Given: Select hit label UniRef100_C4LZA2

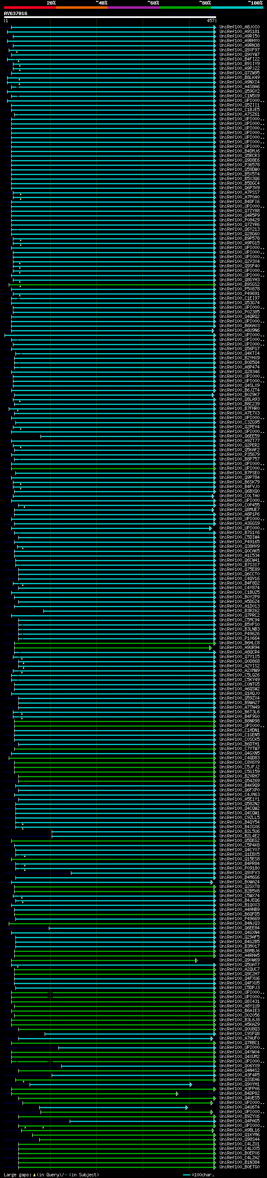Looking at the screenshot, I should [x=239, y=1158].
